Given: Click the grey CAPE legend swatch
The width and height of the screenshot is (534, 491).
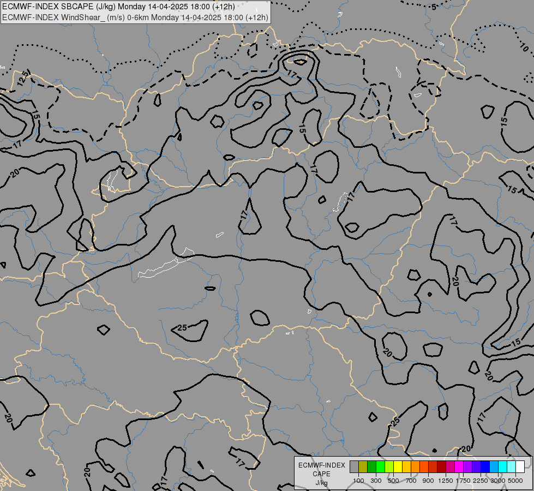Looking at the screenshot, I should coord(354,467).
